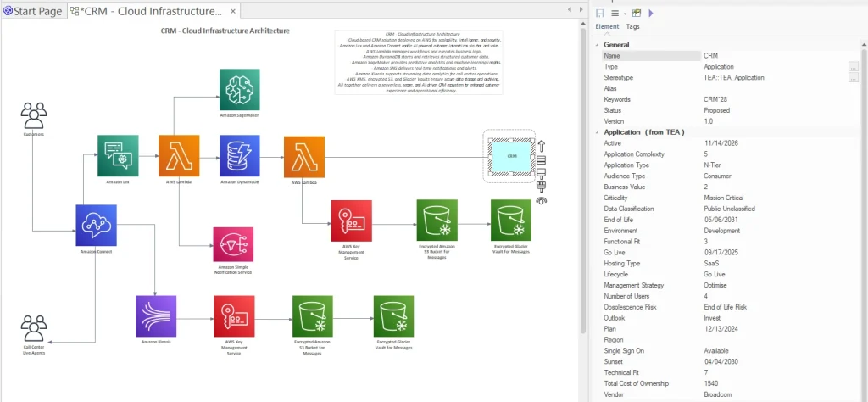Switch to the Start Page tab
The width and height of the screenshot is (868, 402).
tap(33, 11)
